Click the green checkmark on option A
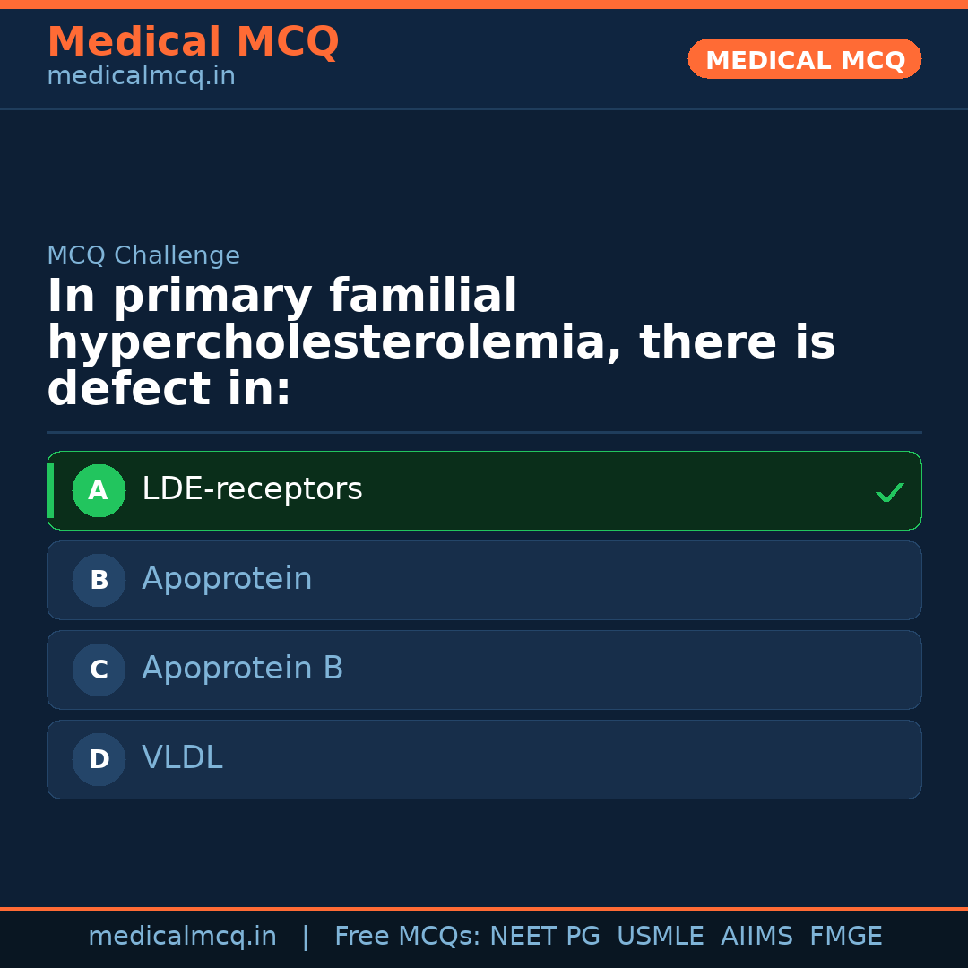The height and width of the screenshot is (968, 968). tap(889, 492)
